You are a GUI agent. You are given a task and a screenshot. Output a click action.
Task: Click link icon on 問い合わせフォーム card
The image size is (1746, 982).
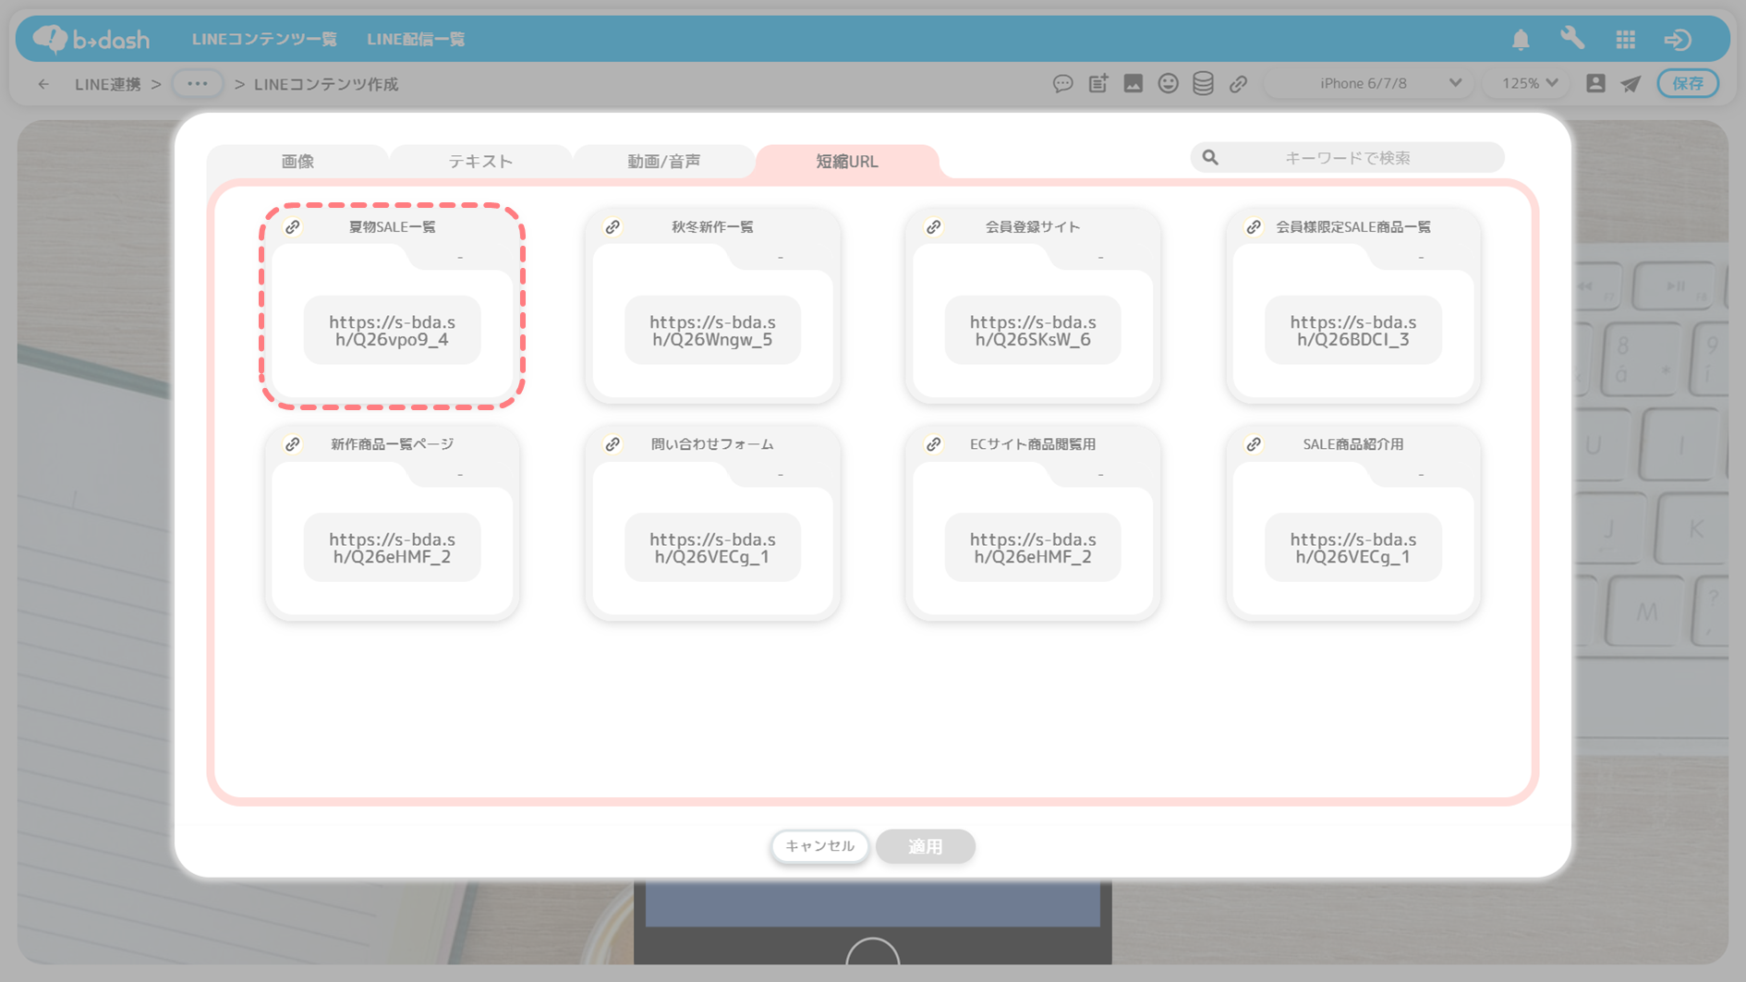tap(612, 444)
